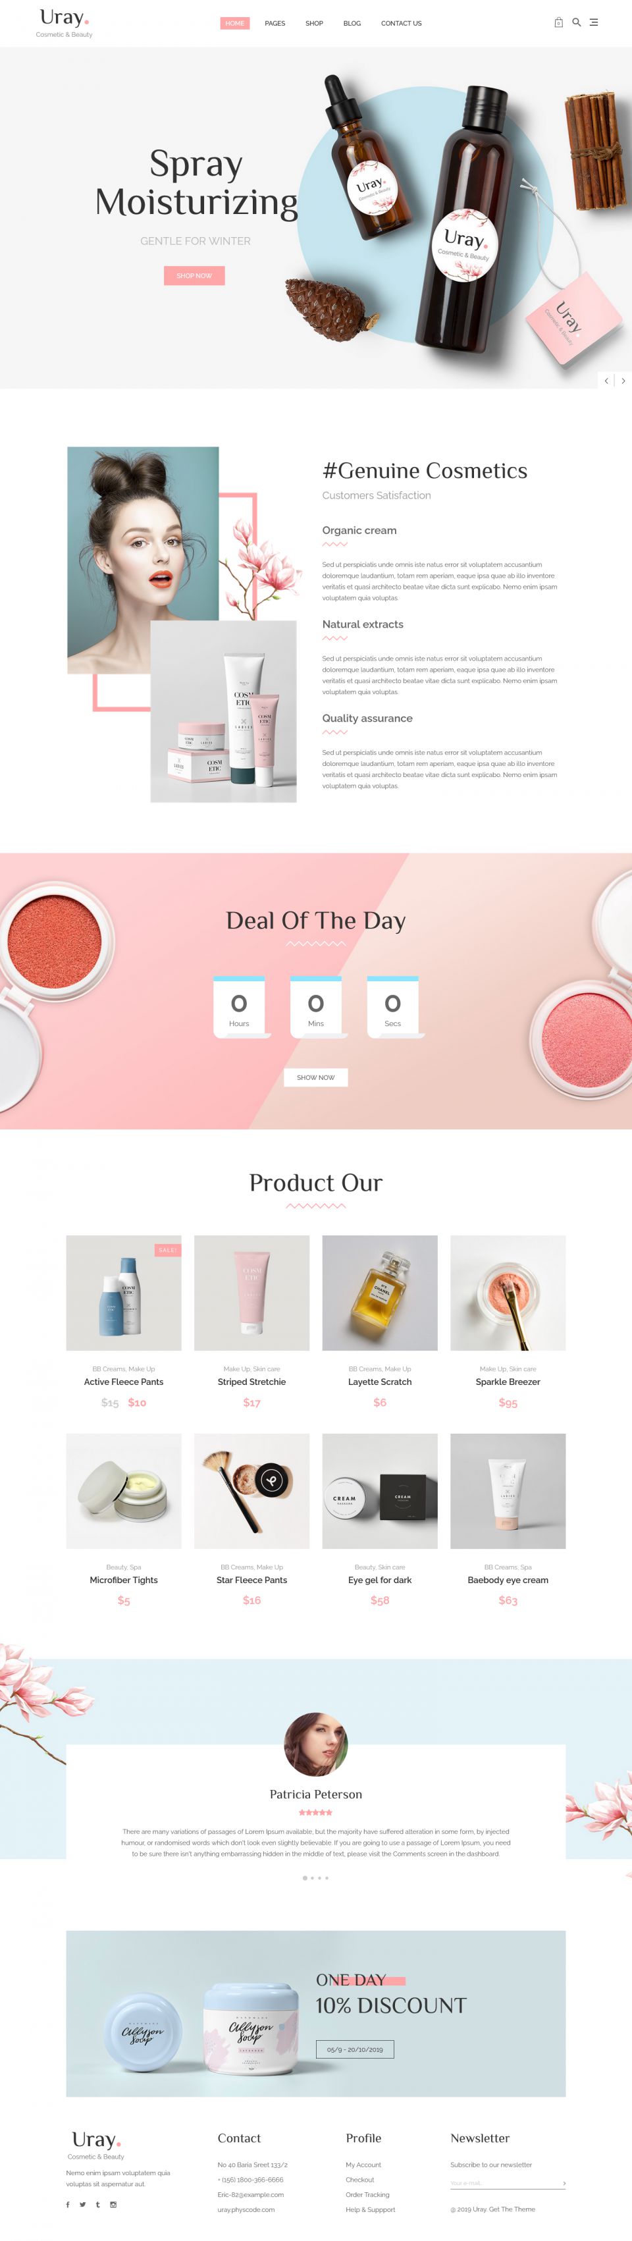Open the Facebook icon in footer
Screen dimensions: 632x2241
click(68, 2205)
